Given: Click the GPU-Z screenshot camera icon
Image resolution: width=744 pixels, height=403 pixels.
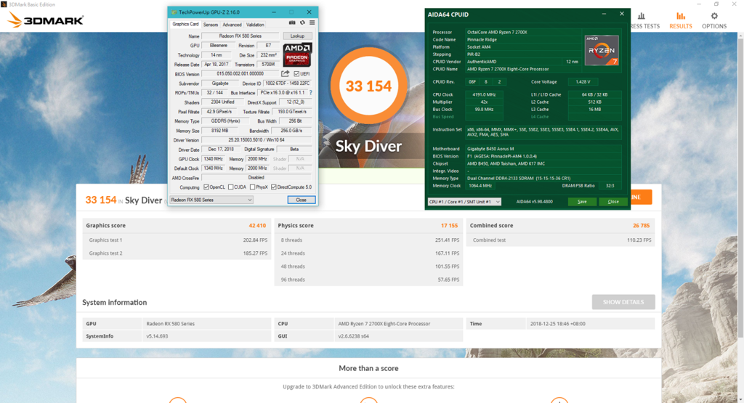Looking at the screenshot, I should point(292,23).
